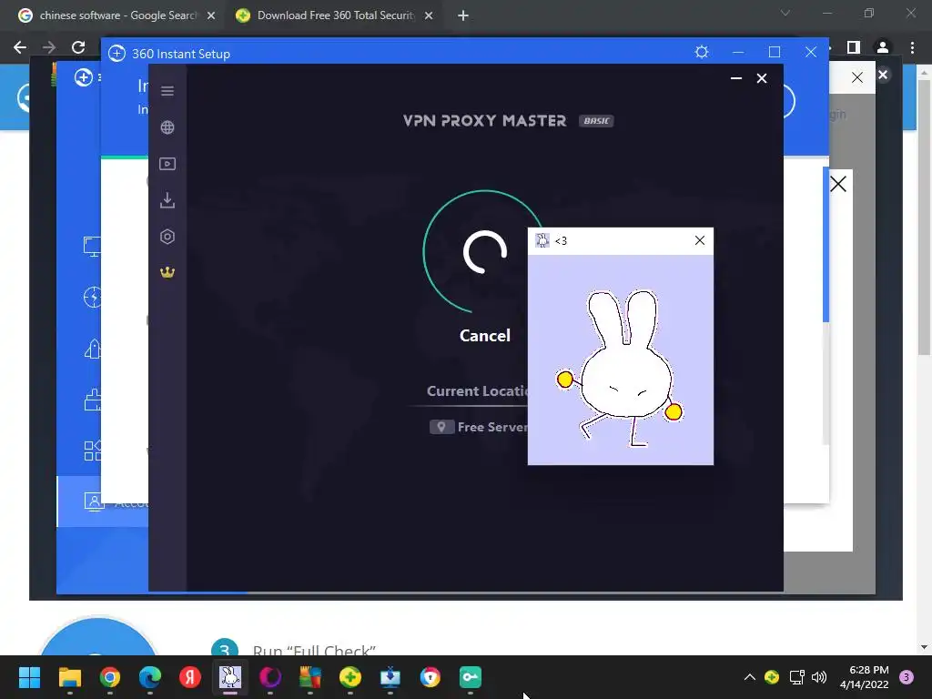Click the BASIC plan badge
The height and width of the screenshot is (699, 932).
click(596, 121)
